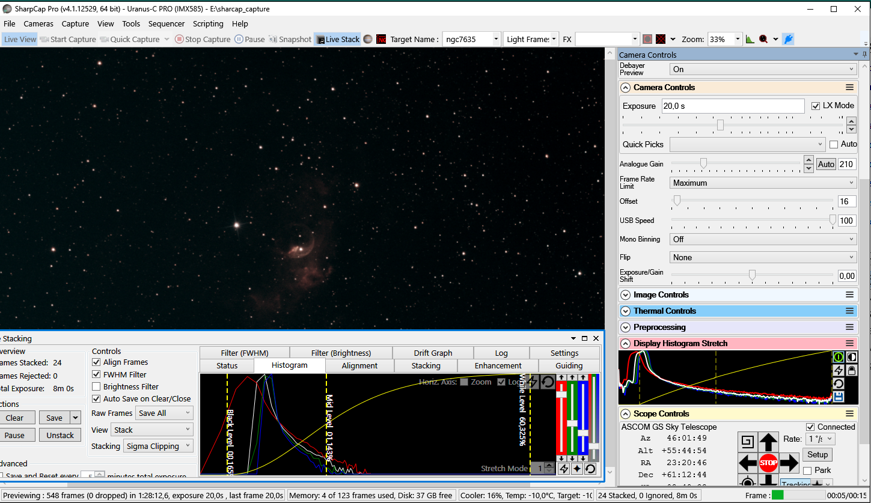Open the Scope Controls hamburger menu
The width and height of the screenshot is (871, 503).
click(849, 413)
